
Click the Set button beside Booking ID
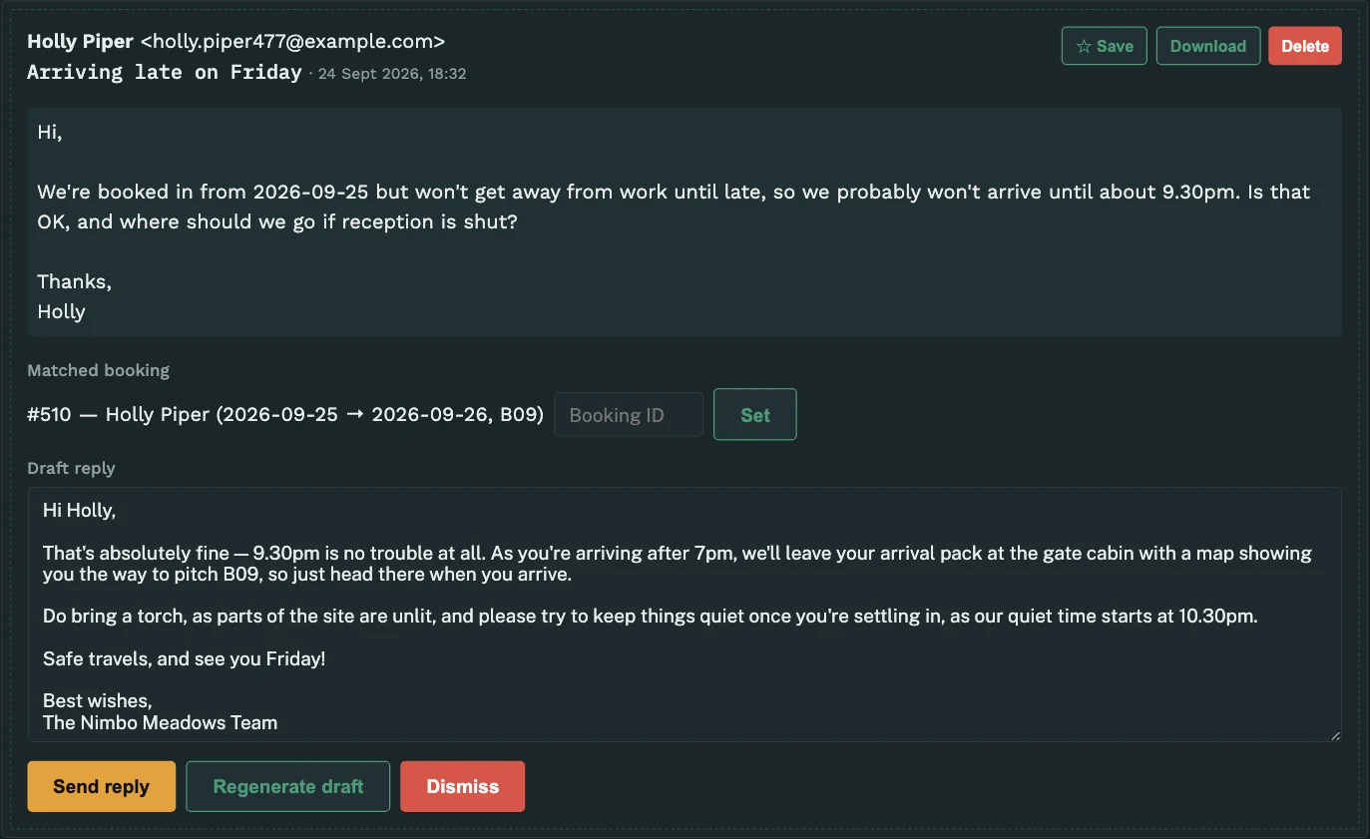click(x=754, y=414)
